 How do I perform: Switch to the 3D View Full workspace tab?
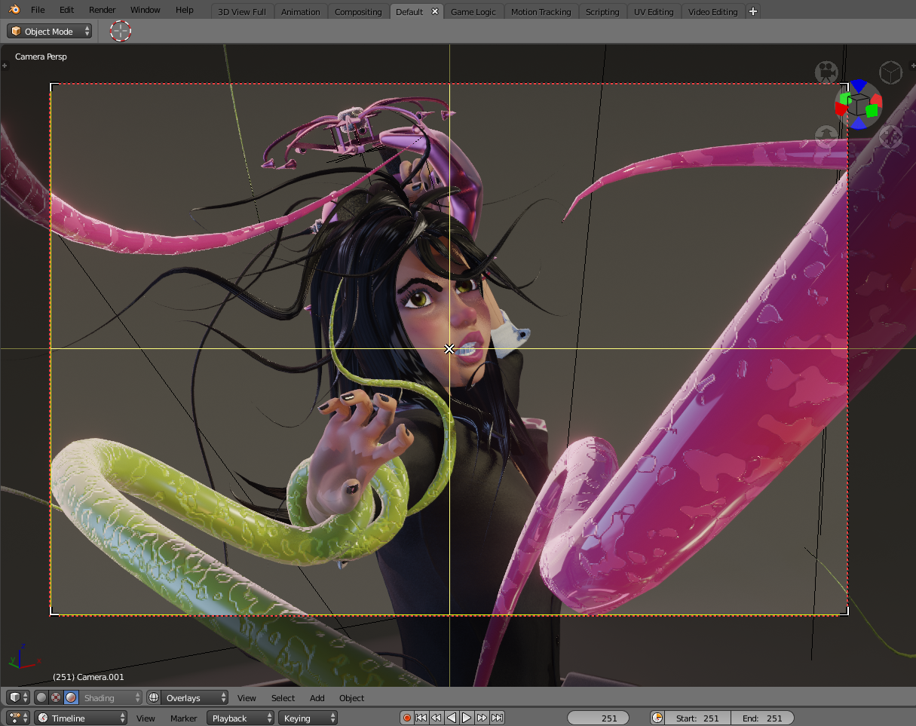242,12
